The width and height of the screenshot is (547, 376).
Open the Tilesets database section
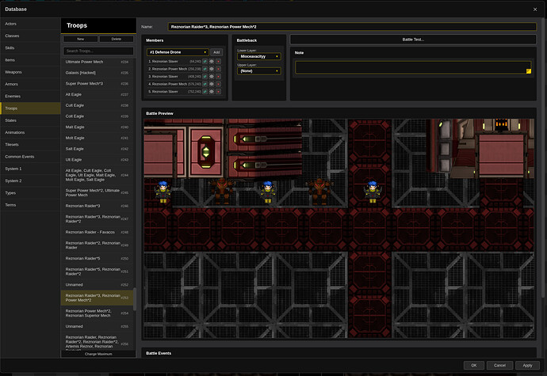point(30,145)
